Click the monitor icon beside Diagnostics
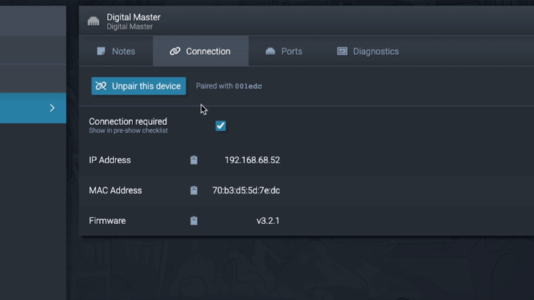This screenshot has height=300, width=534. tap(342, 51)
